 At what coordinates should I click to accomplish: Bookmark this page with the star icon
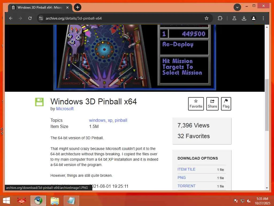click(x=206, y=18)
